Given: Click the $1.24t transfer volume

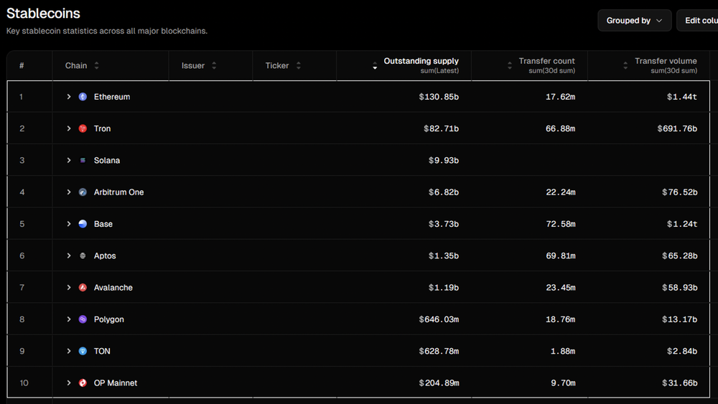Looking at the screenshot, I should [x=682, y=224].
